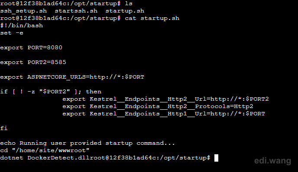Click the Http2__Protocols=Http2 line
The height and width of the screenshot is (172, 298).
[x=158, y=106]
